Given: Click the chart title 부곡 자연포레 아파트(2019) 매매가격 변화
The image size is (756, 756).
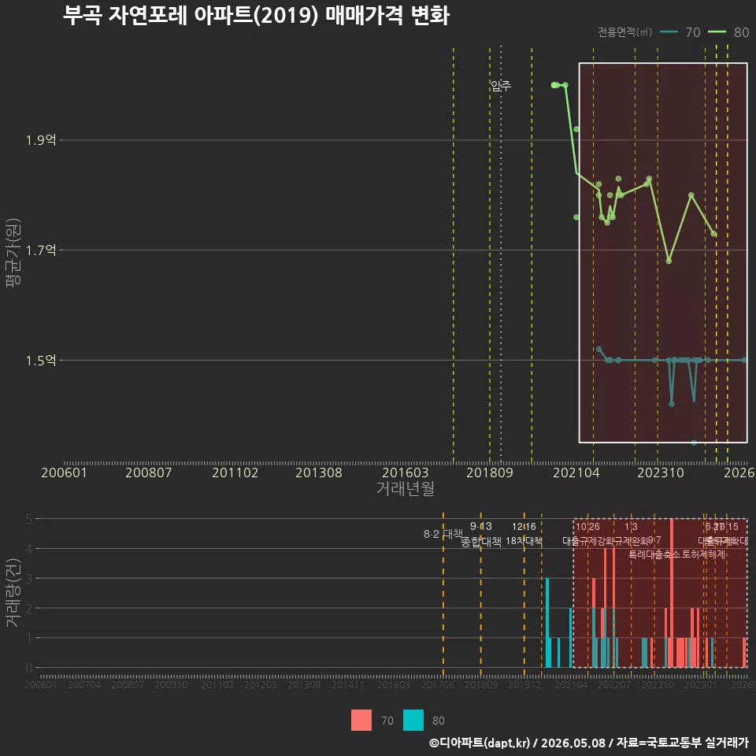Looking at the screenshot, I should 256,15.
